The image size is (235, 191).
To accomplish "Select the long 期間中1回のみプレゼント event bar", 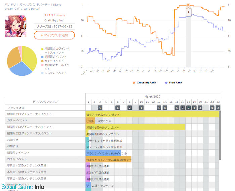I will [135, 127].
